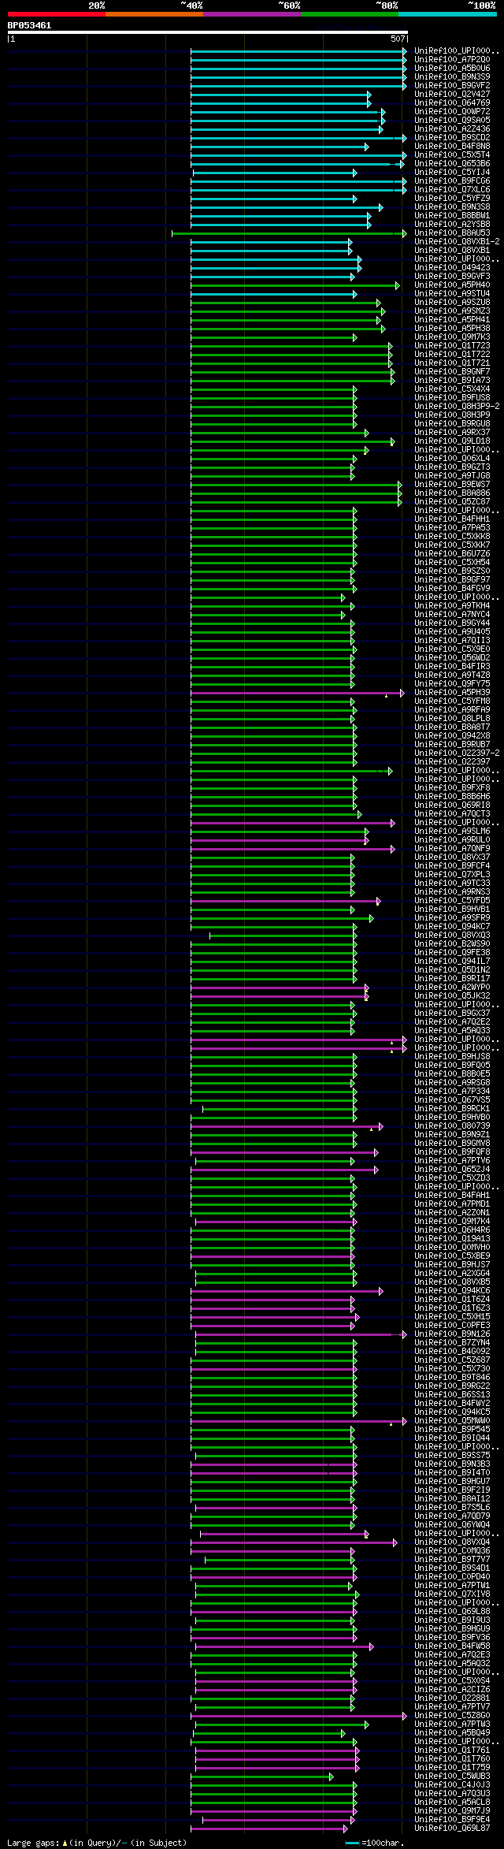The height and width of the screenshot is (1849, 504).
Task: Open hit UniRef100_A7P2Q0
Action: pos(452,59)
